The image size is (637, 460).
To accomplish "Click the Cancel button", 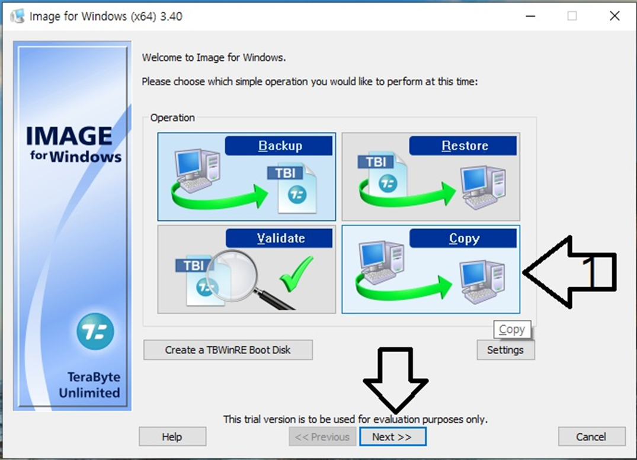I will 591,437.
